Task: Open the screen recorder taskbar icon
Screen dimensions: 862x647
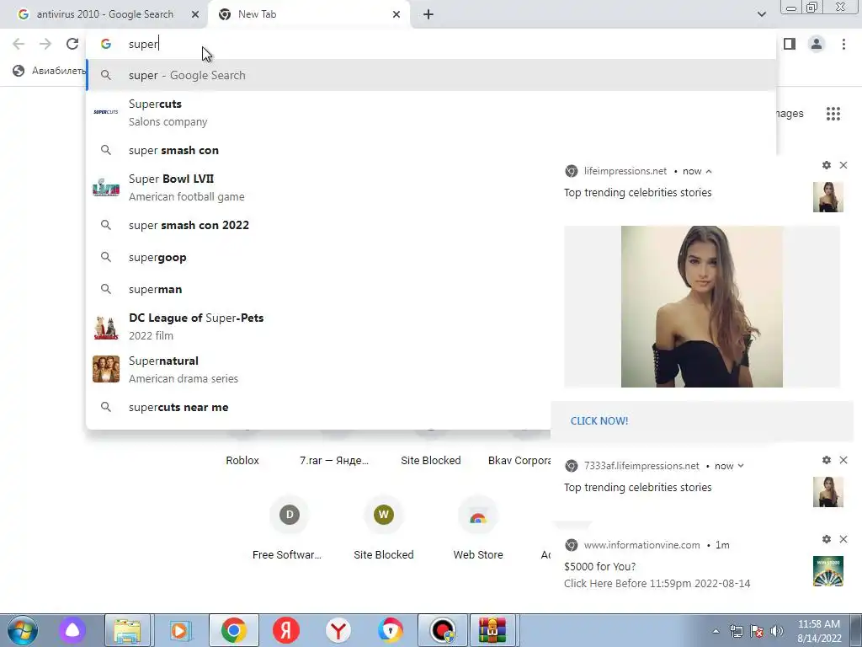Action: (443, 630)
